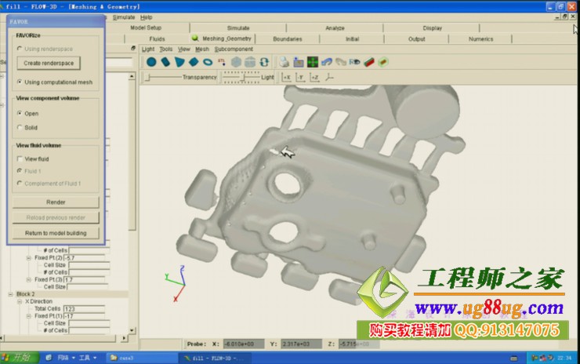Image resolution: width=580 pixels, height=364 pixels.
Task: Enable the View fluid checkbox
Action: click(20, 158)
